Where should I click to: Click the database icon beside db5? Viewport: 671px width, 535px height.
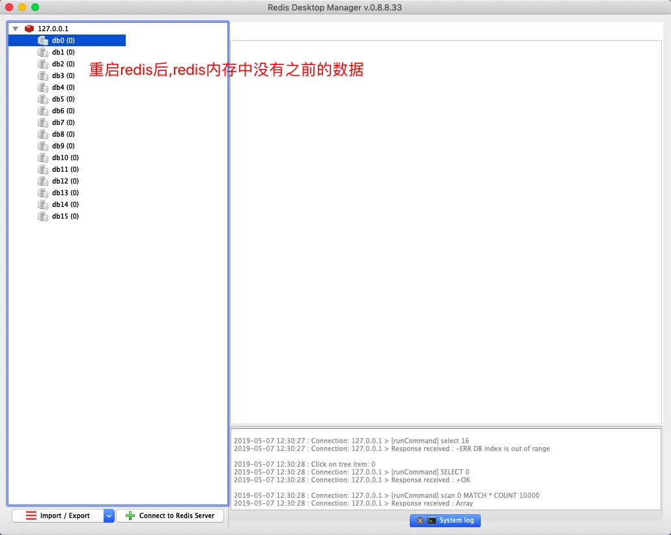(43, 99)
